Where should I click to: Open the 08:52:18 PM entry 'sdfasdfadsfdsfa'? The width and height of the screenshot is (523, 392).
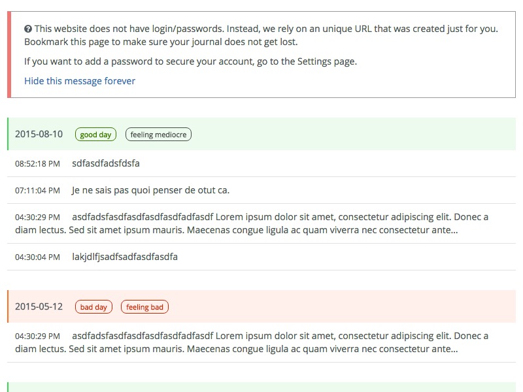point(106,163)
